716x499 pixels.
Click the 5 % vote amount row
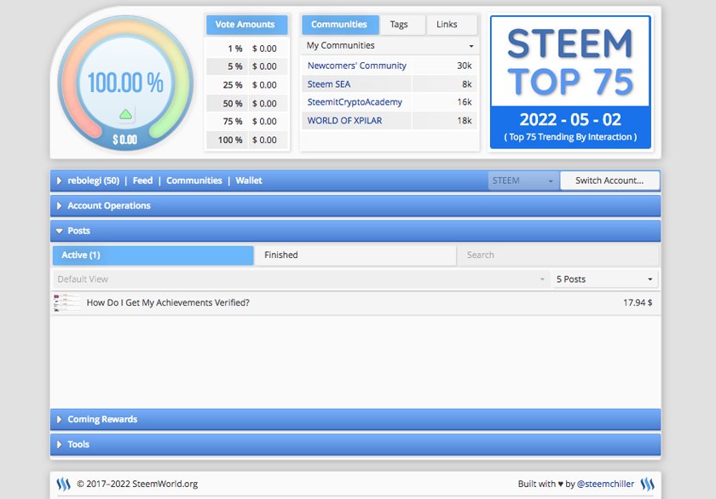coord(246,66)
